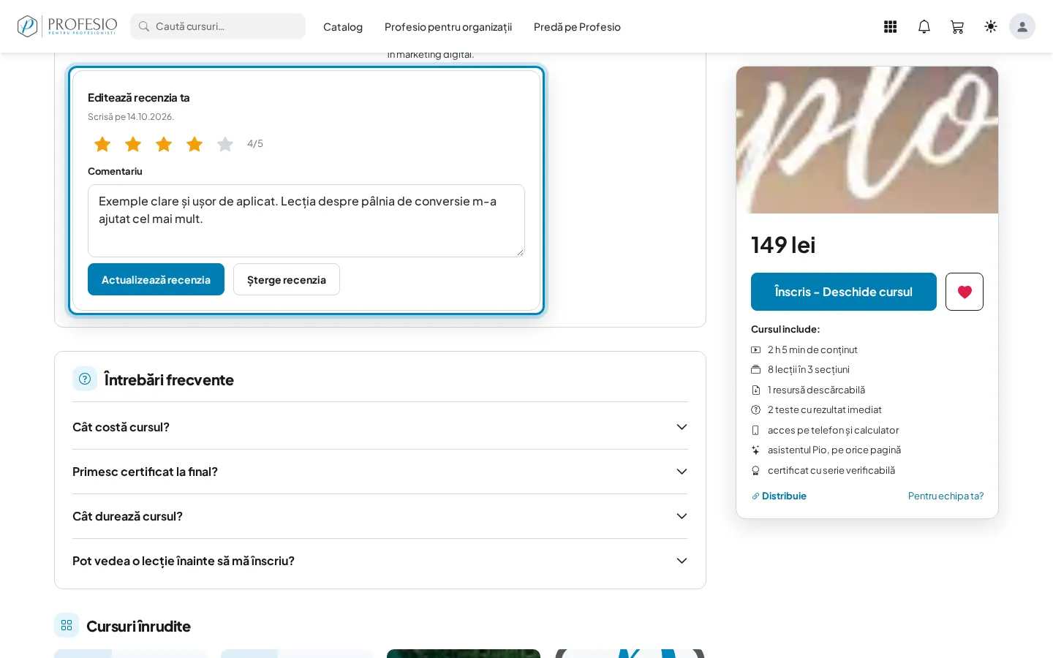Image resolution: width=1053 pixels, height=658 pixels.
Task: Open Predă pe Profesio page
Action: (577, 27)
